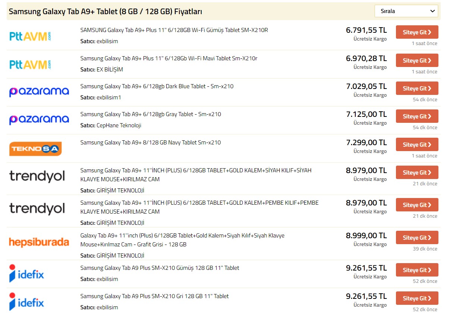Open idefix SM-X210 Gri 128 GB title

click(x=155, y=296)
